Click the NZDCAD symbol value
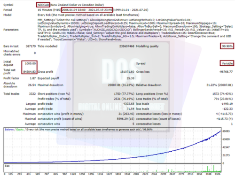The height and width of the screenshot is (178, 235). point(43,5)
